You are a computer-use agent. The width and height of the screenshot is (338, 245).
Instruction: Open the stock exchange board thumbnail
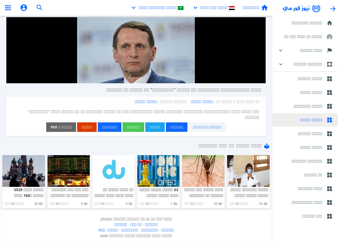click(x=69, y=171)
